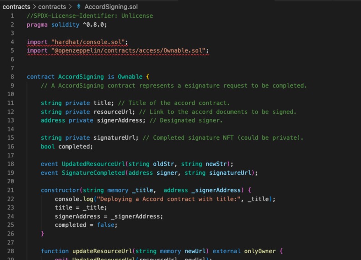This screenshot has height=260, width=361.
Task: Click 'UpdatedResourceUrl' in the event declaration
Action: (93, 164)
